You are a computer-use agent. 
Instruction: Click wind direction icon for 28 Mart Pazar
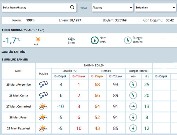pyautogui.click(x=133, y=117)
